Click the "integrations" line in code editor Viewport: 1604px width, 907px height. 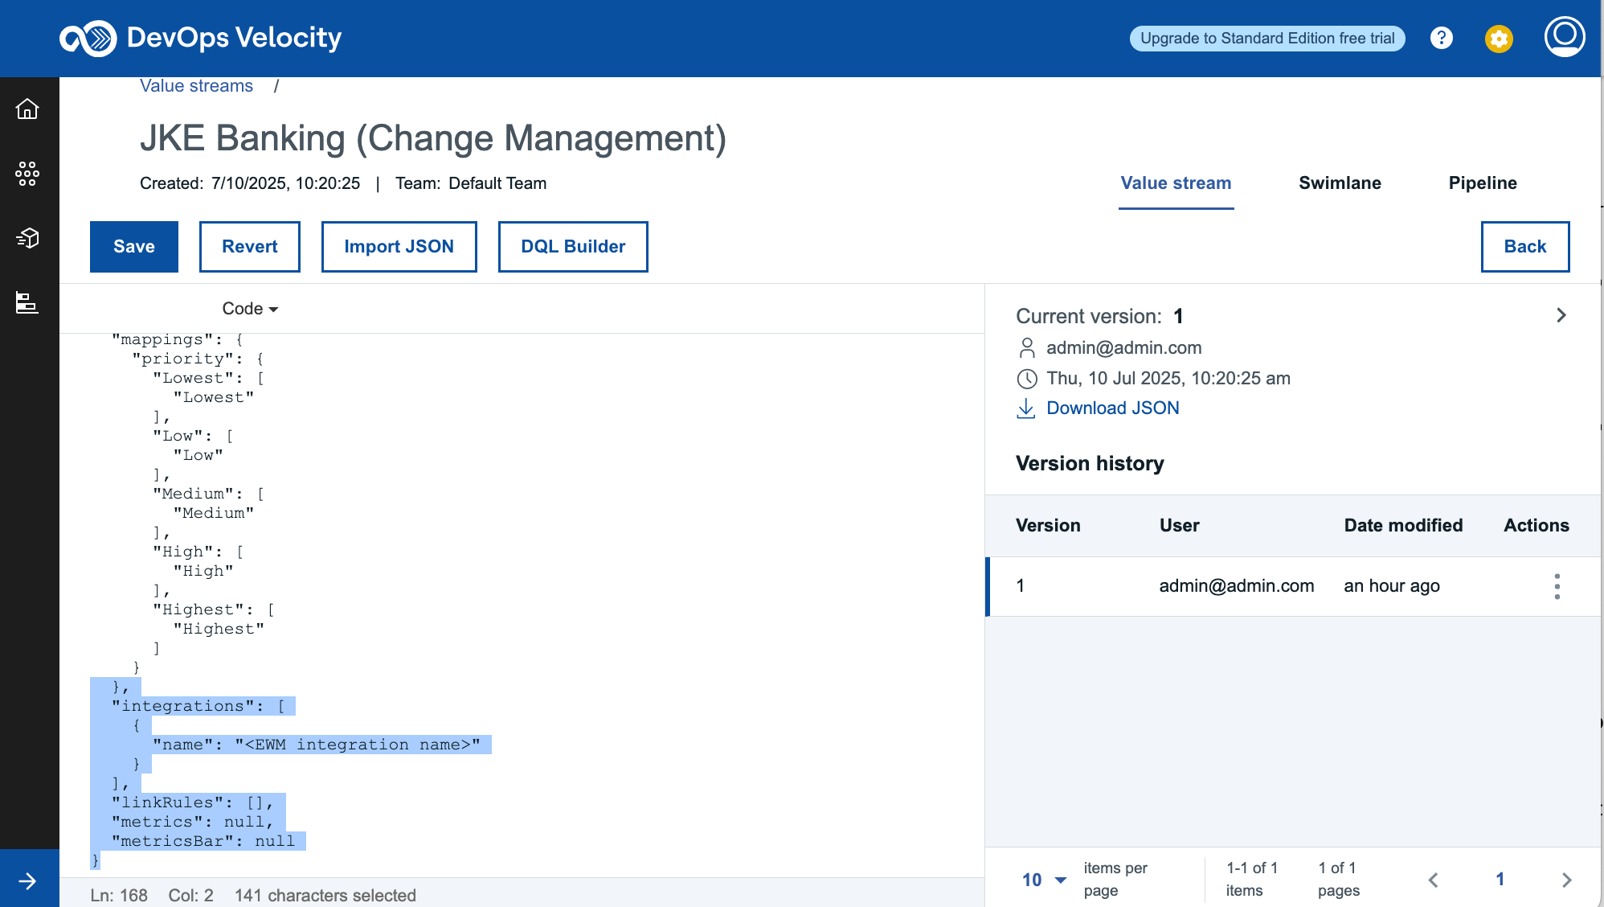198,706
